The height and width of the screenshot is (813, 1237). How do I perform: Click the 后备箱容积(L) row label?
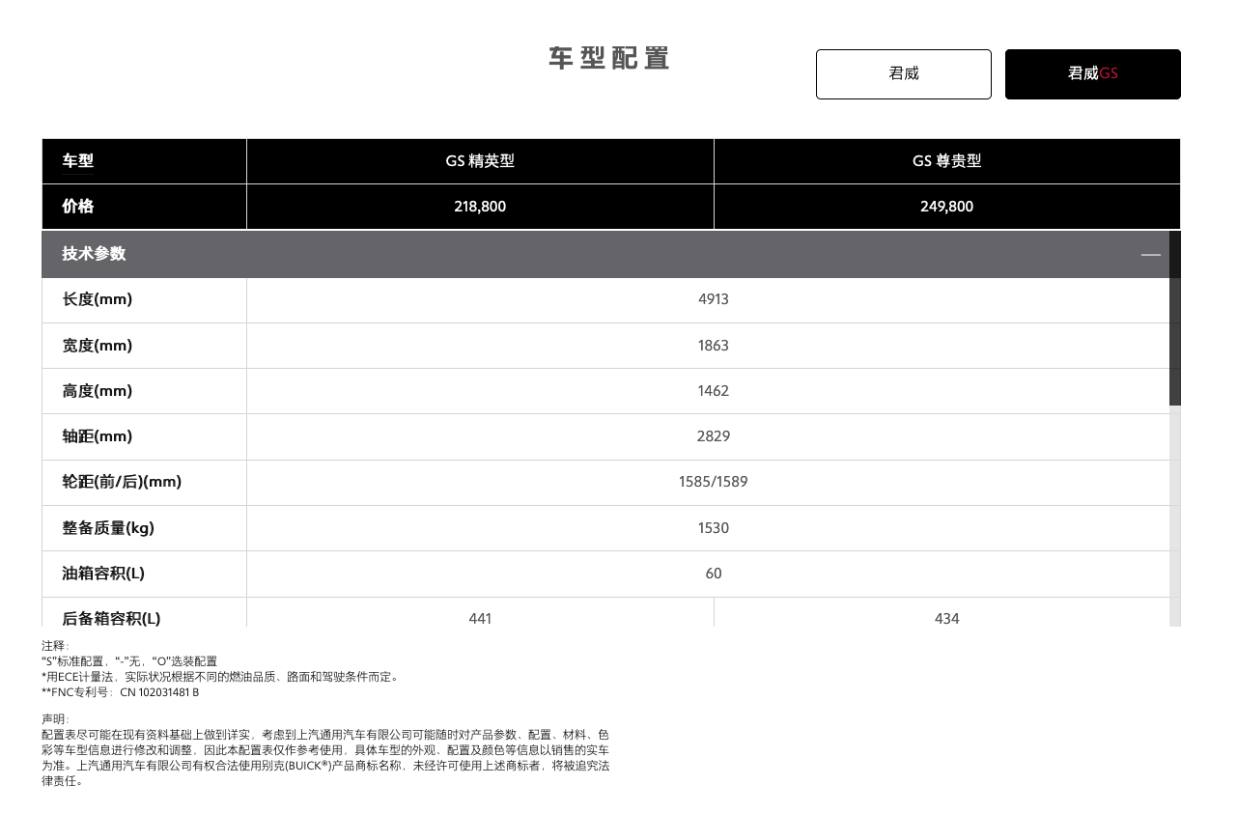coord(111,618)
